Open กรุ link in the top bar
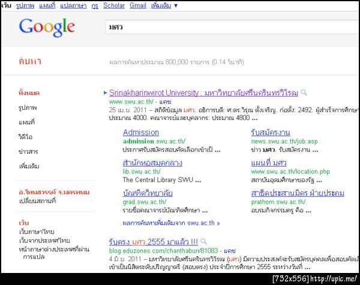 click(x=95, y=5)
